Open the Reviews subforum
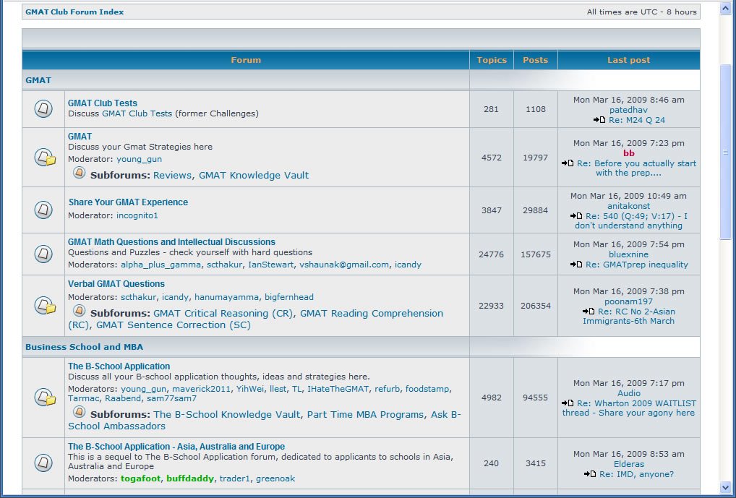736x498 pixels. pos(172,175)
